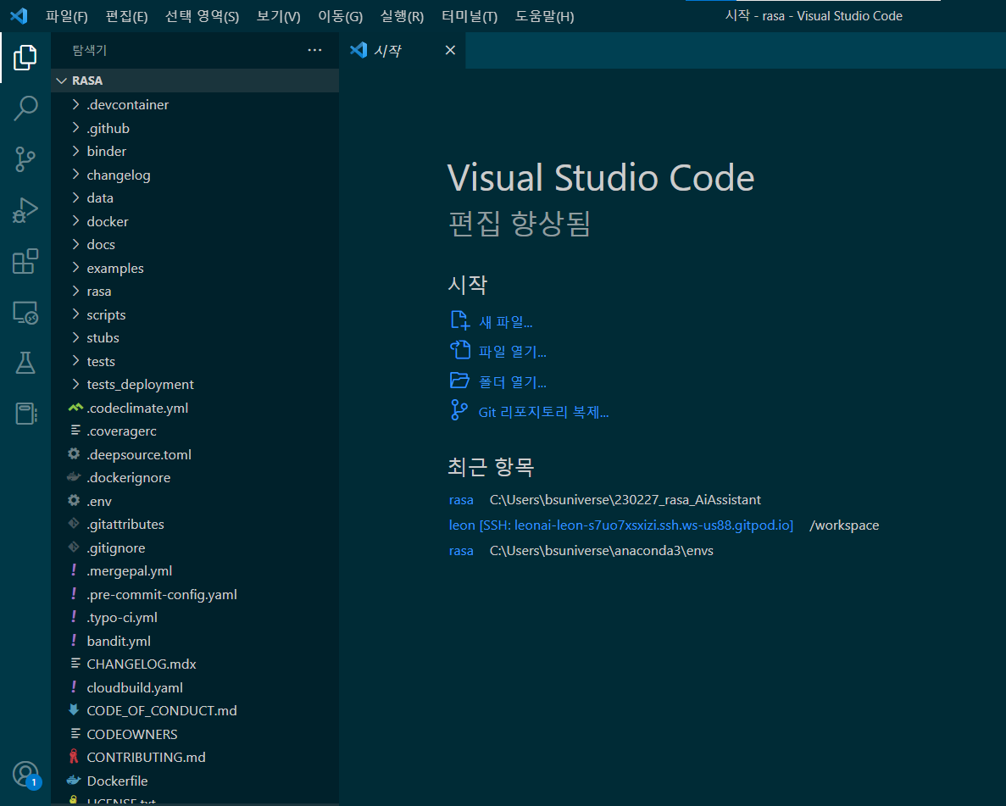Click the Git clone branch icon
Viewport: 1006px width, 806px height.
459,410
